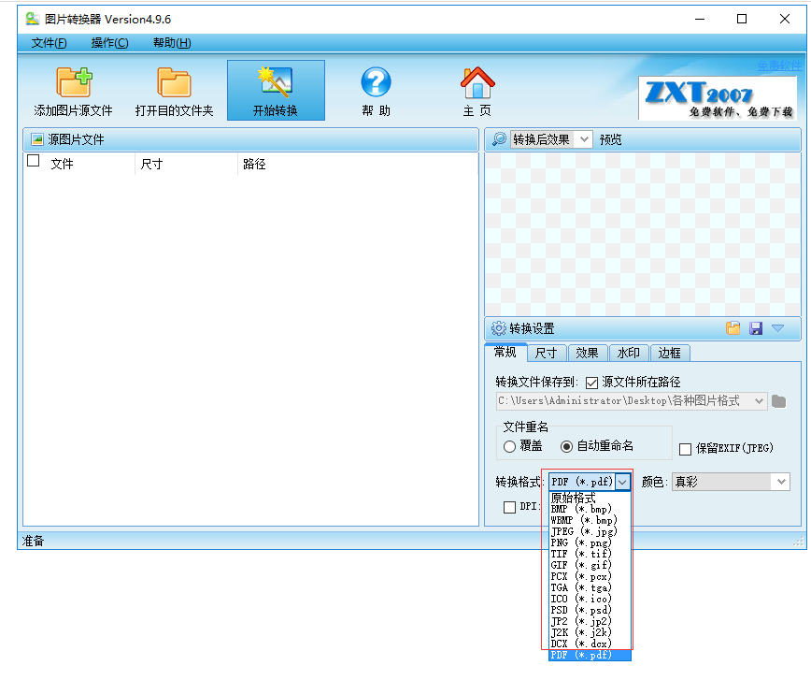Open Help via question mark icon
This screenshot has height=680, width=811.
click(x=376, y=81)
